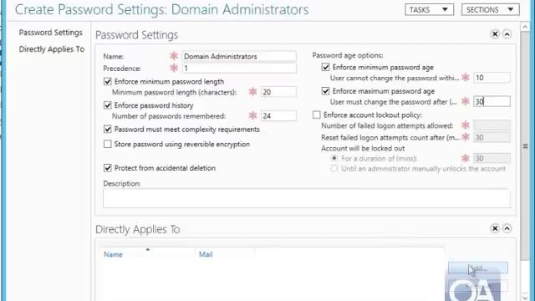Click the lockout duration minutes field
Screen dimensions: 535x301
(x=492, y=158)
